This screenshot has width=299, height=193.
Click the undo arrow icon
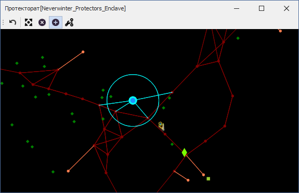tap(13, 22)
